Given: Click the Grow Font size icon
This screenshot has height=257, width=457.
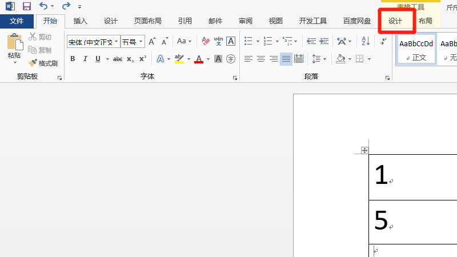Looking at the screenshot, I should pos(152,41).
